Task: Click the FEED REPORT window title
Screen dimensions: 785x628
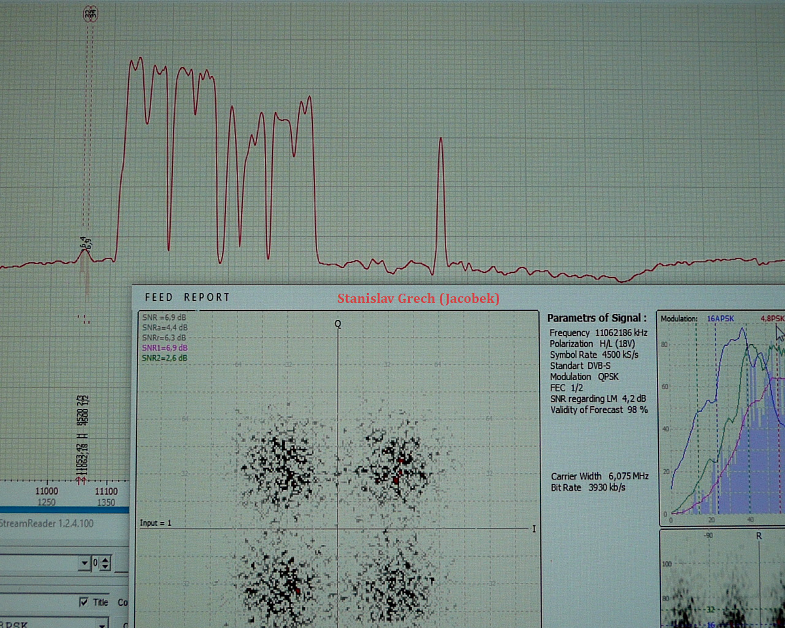Action: click(x=187, y=298)
